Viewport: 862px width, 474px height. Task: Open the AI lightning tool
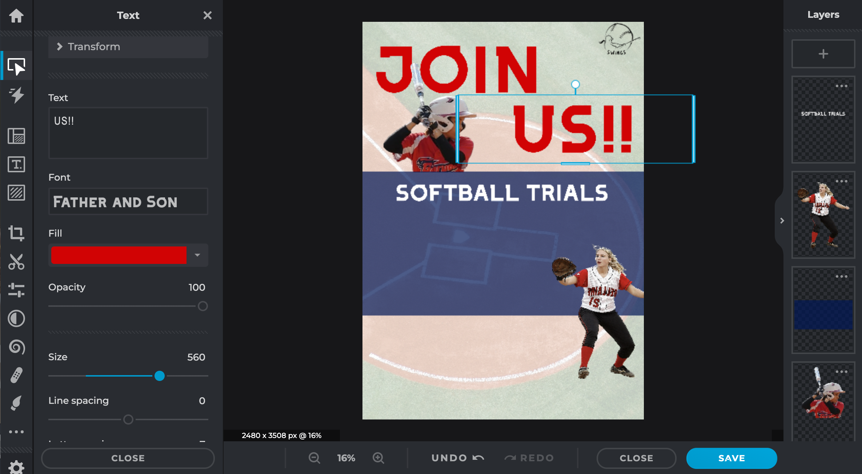tap(16, 95)
